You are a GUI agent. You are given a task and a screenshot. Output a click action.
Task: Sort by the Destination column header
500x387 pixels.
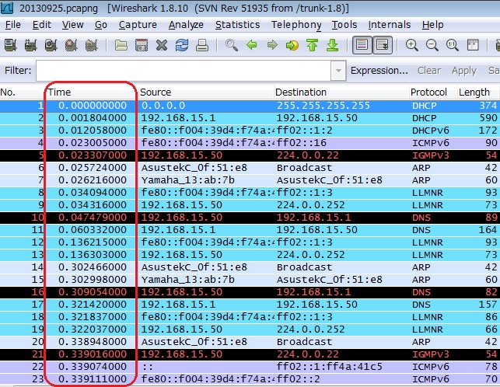(x=341, y=92)
